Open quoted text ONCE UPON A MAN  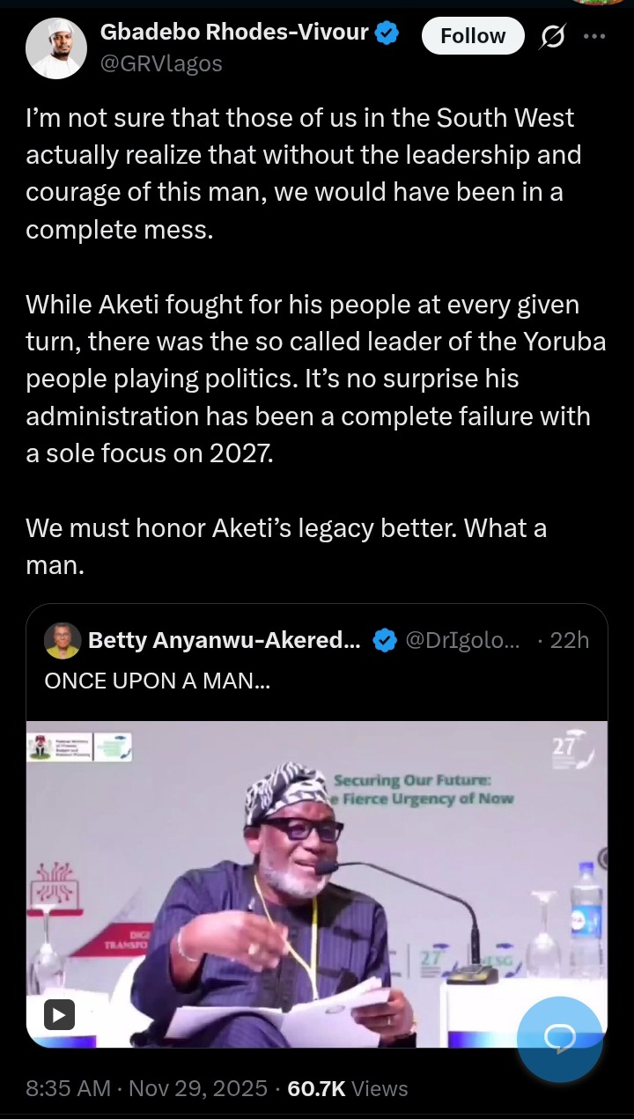pyautogui.click(x=157, y=681)
